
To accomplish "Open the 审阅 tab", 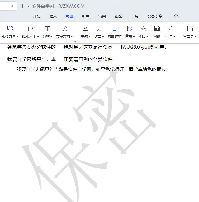I will [x=102, y=16].
